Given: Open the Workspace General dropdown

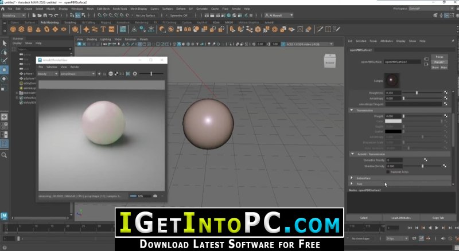Looking at the screenshot, I should pyautogui.click(x=431, y=9).
